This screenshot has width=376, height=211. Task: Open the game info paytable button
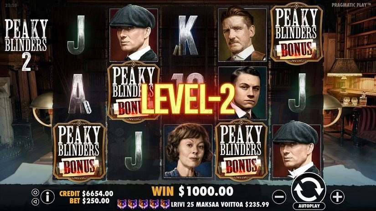[x=47, y=197]
